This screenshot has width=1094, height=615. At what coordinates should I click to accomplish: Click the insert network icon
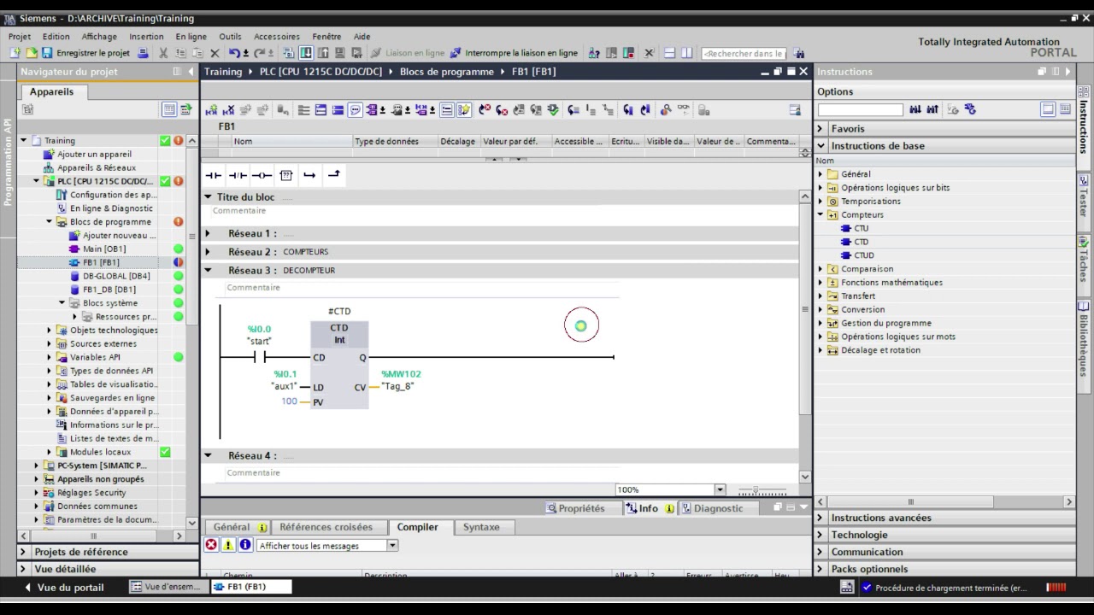pos(211,110)
